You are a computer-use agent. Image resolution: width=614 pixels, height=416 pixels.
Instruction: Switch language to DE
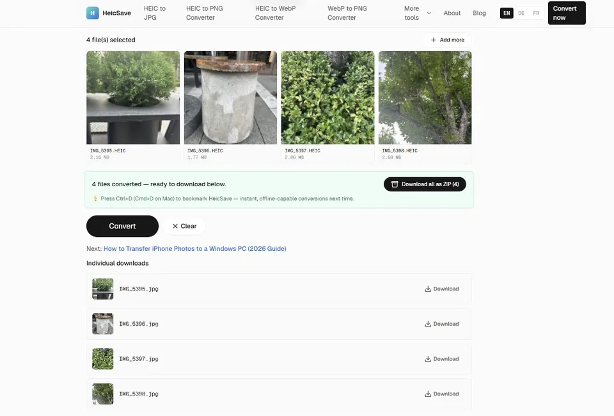click(x=521, y=13)
